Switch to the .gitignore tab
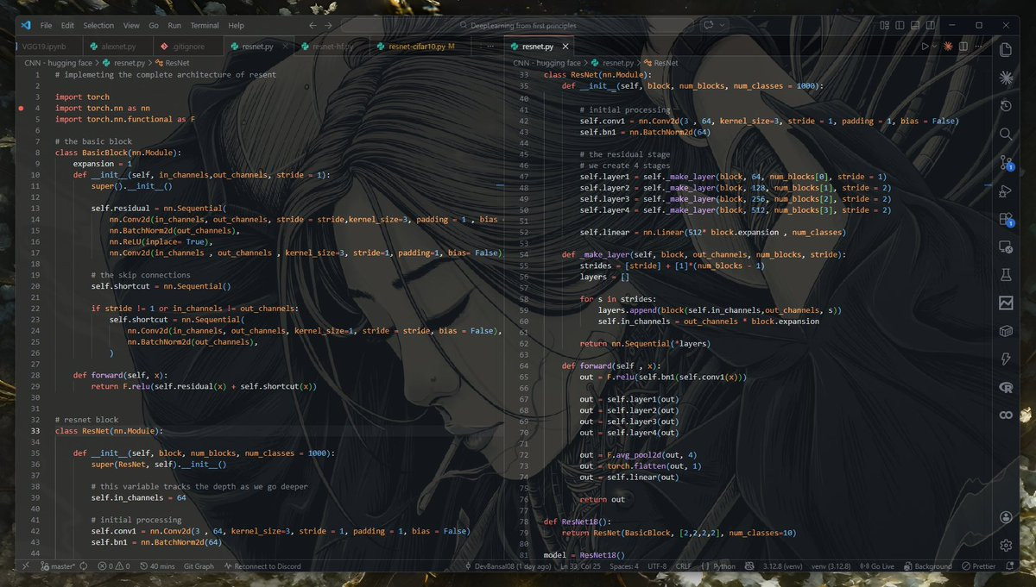This screenshot has height=587, width=1036. (x=186, y=46)
